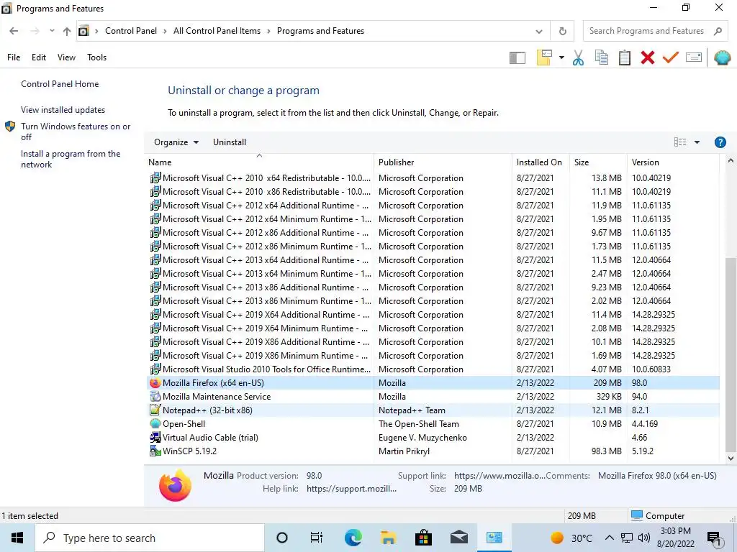
Task: Click the Change your view icon
Action: pos(679,142)
